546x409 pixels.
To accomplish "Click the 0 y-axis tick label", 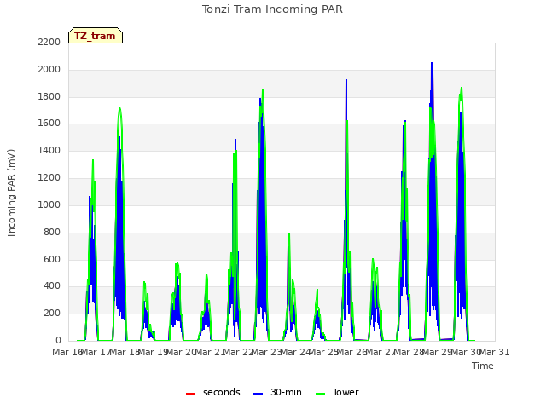I will (58, 341).
